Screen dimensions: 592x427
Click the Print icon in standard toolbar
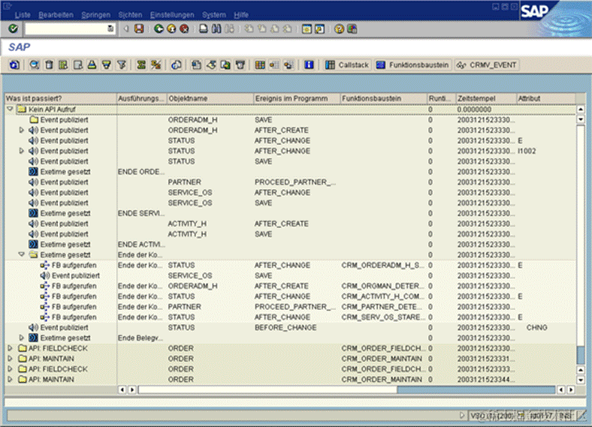[204, 29]
